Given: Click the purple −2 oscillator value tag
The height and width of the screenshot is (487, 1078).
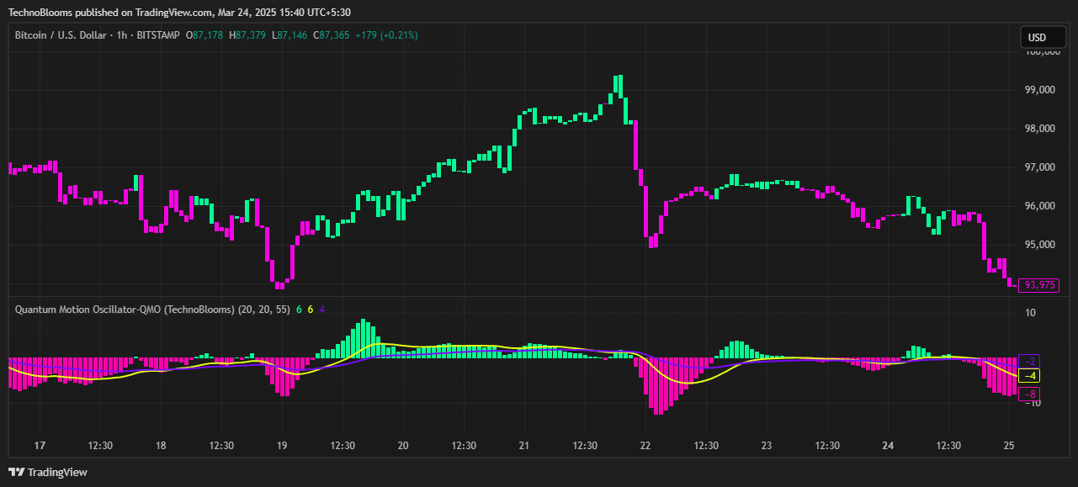Looking at the screenshot, I should click(x=1030, y=361).
